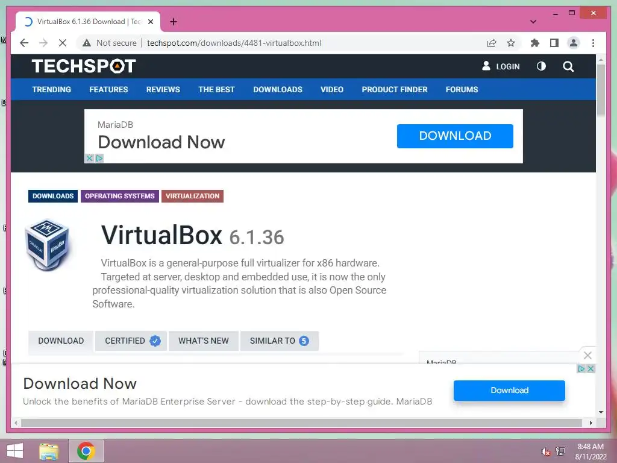Click the address bar URL
Image resolution: width=617 pixels, height=463 pixels.
(234, 43)
